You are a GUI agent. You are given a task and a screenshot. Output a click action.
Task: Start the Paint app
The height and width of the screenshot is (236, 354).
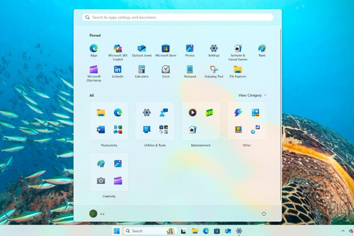click(x=261, y=48)
